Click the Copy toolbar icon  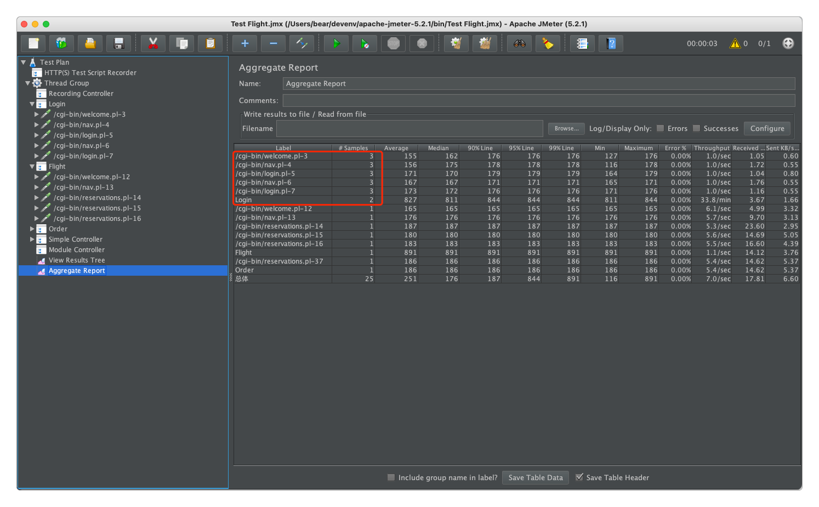181,43
